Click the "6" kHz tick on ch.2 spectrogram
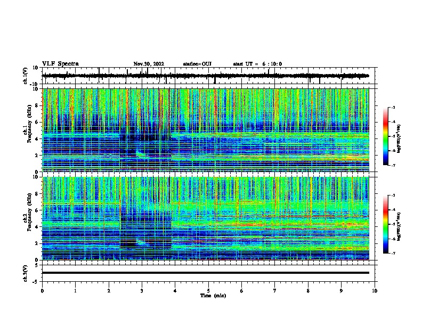The width and height of the screenshot is (422, 326). click(x=37, y=210)
